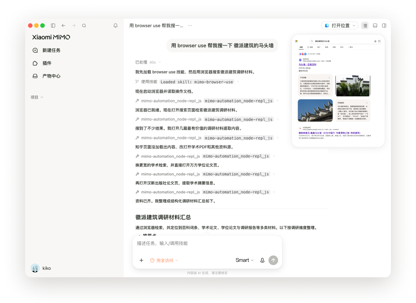Viewport: 416px width, 303px height.
Task: Toggle the bottom panel layout icon
Action: pos(375,25)
